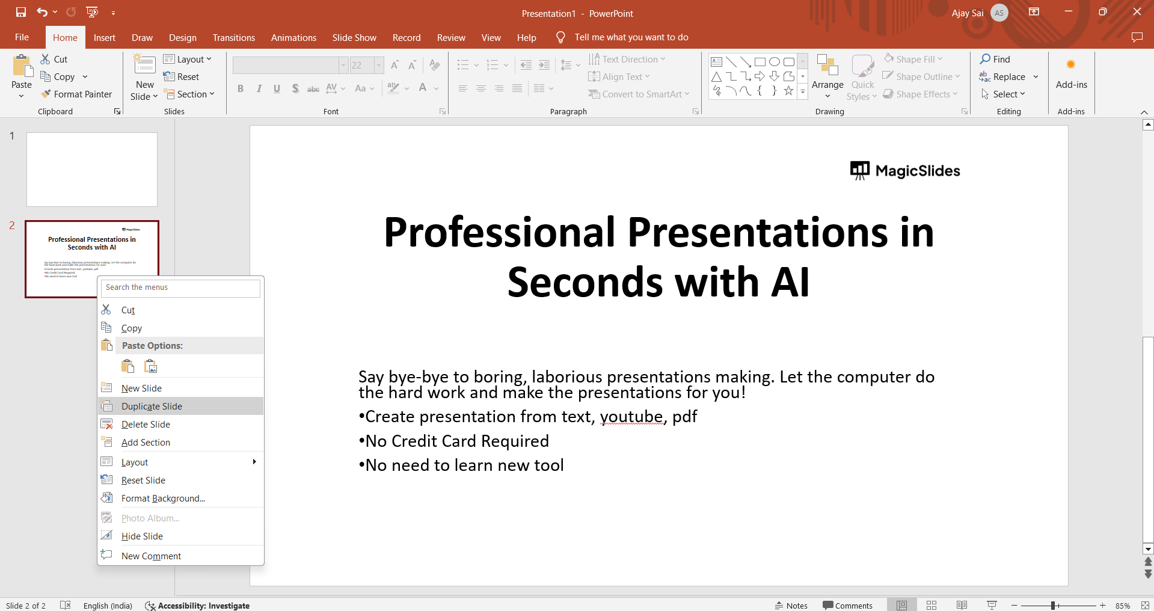
Task: Expand the Layout dropdown in ribbon
Action: 188,59
